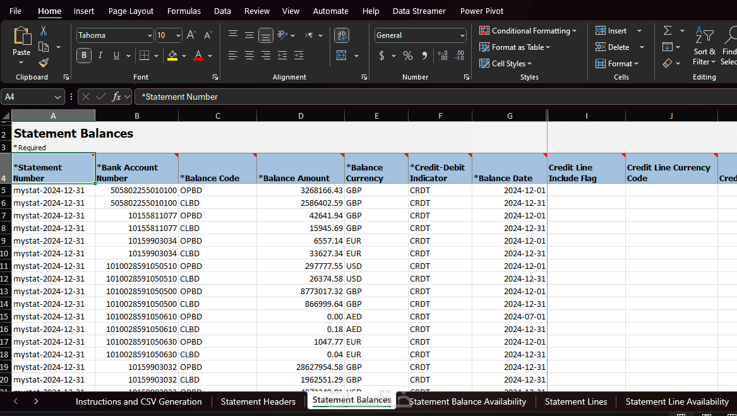Screen dimensions: 737x416
Task: Toggle Wrap Text button
Action: pos(342,35)
